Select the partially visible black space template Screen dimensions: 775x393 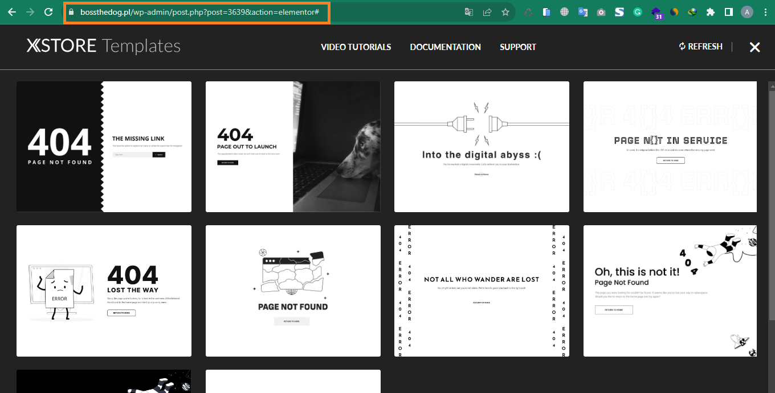[104, 382]
